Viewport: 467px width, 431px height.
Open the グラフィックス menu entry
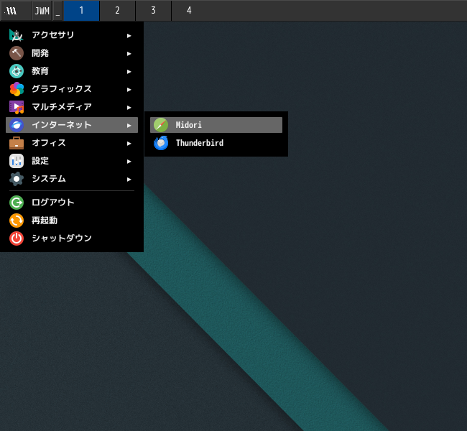(x=72, y=89)
